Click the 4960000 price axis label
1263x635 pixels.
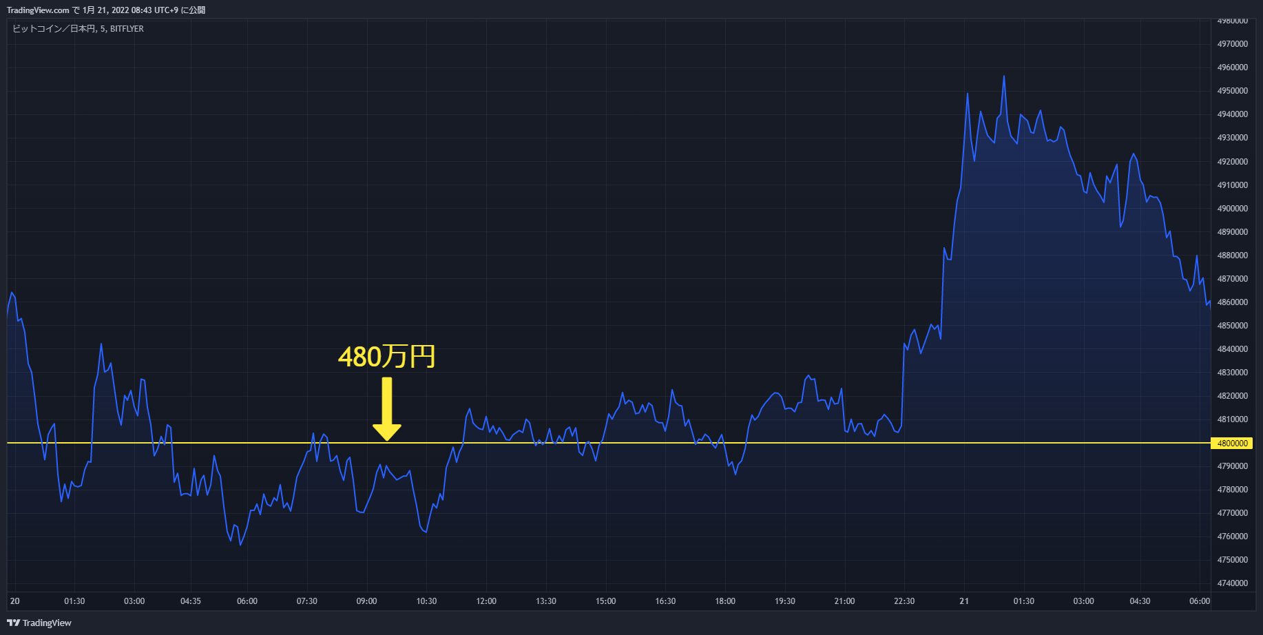coord(1232,67)
